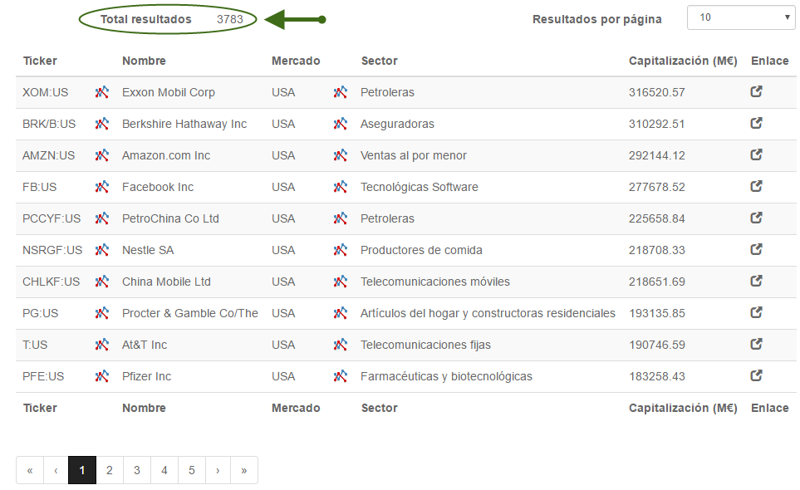Sort table by Ticker column header
800x490 pixels.
(x=40, y=61)
